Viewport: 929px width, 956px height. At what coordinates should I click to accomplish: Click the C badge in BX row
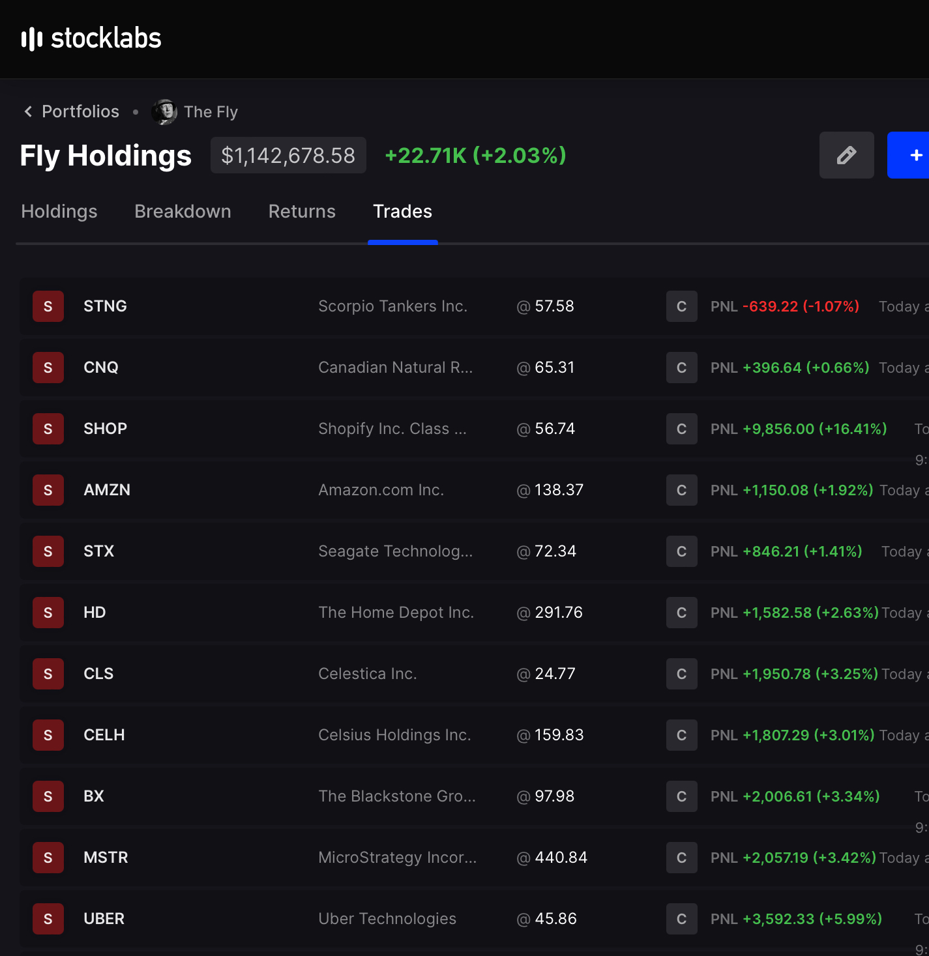[x=682, y=796]
